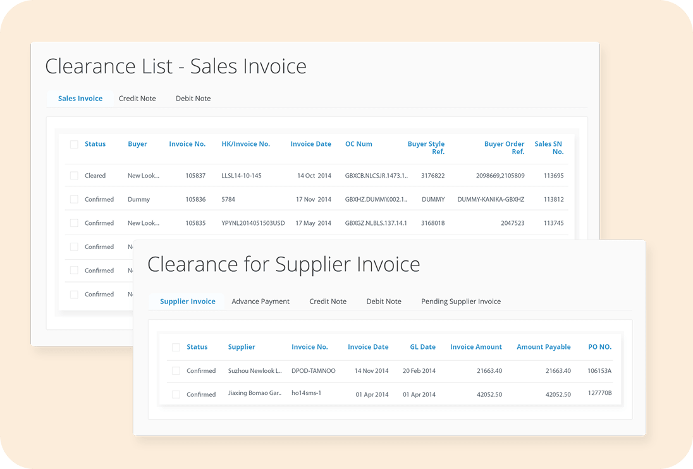This screenshot has width=693, height=469.
Task: Tick the Jiaxing Bomao supplier row checkbox
Action: [176, 394]
